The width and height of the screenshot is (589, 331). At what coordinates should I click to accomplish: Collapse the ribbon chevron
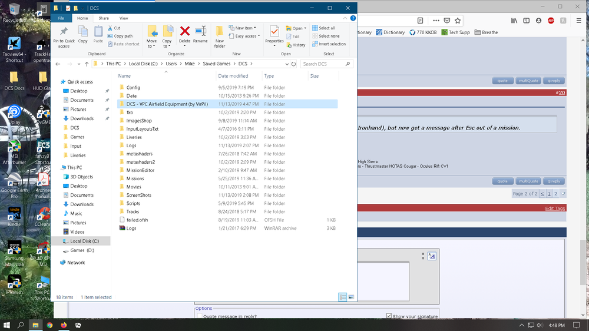point(345,18)
